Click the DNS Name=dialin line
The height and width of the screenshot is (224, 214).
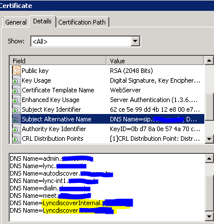[50, 188]
